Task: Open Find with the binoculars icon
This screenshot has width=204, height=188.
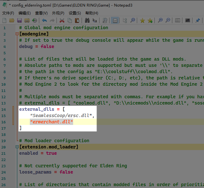Action: [87, 20]
